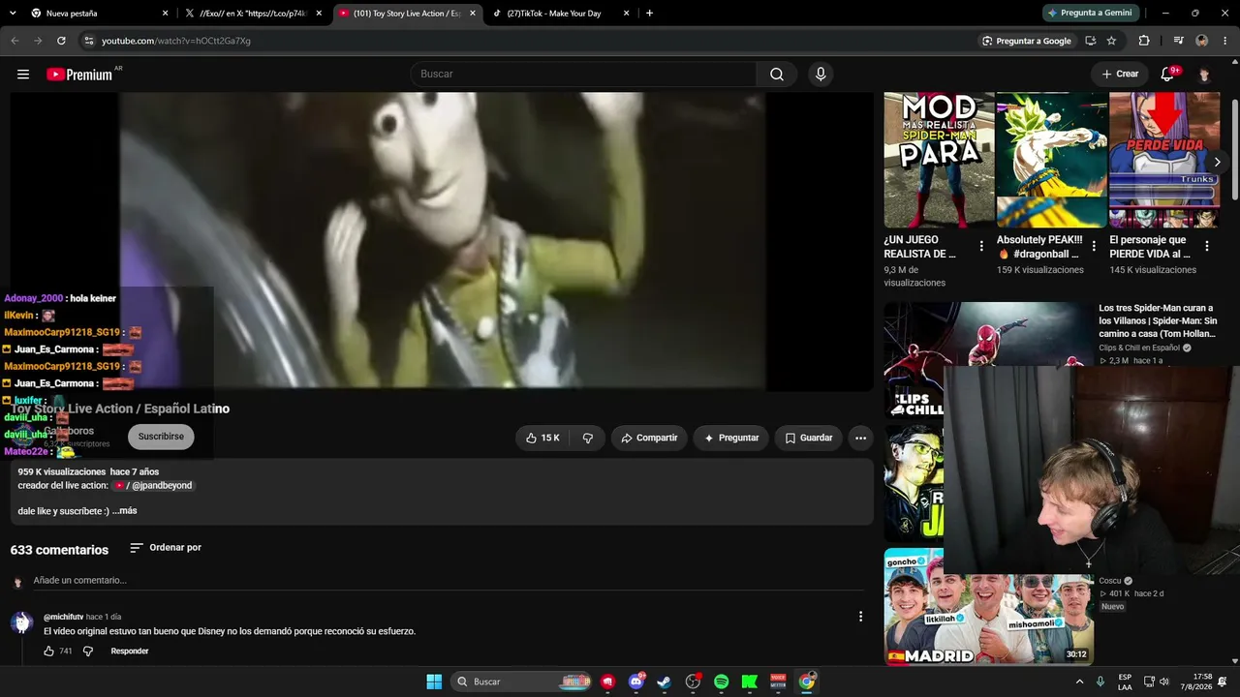Viewport: 1240px width, 697px height.
Task: Like the @michifutv comment
Action: pyautogui.click(x=48, y=652)
